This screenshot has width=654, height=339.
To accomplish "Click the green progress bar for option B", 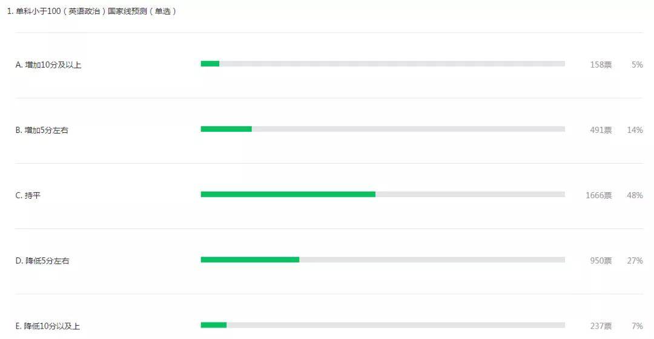I will (x=226, y=129).
